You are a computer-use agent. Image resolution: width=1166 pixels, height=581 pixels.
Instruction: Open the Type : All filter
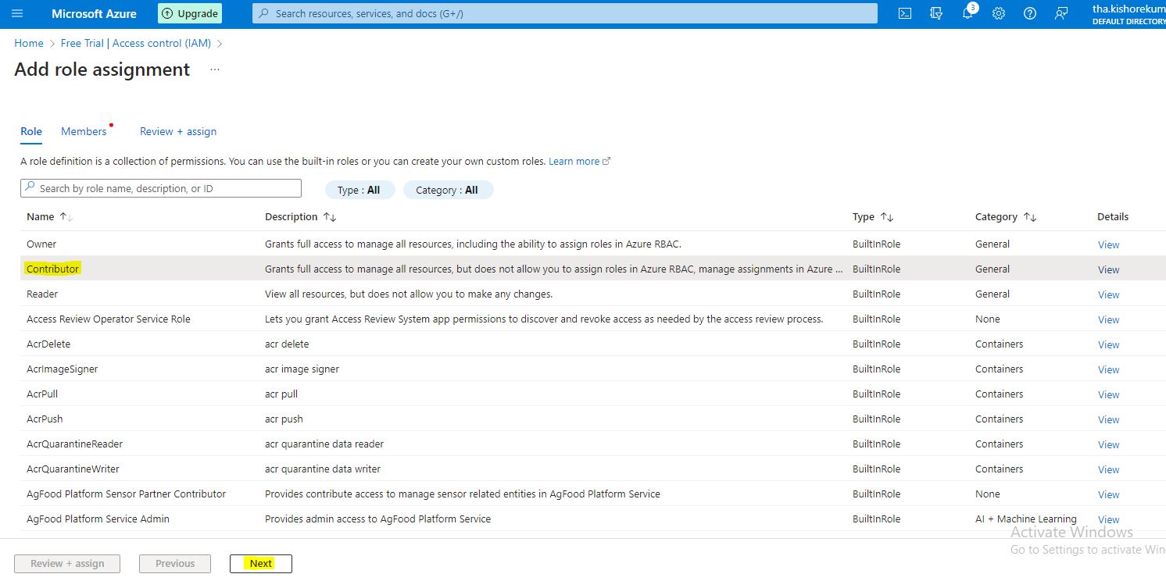tap(359, 190)
